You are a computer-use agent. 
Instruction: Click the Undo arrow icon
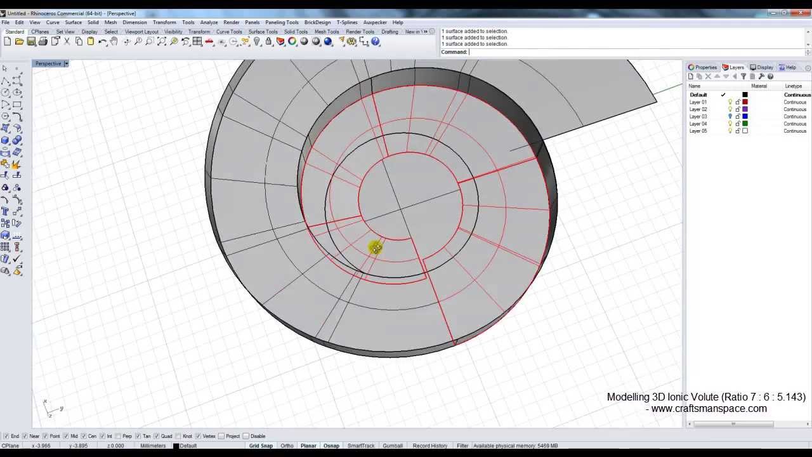pyautogui.click(x=103, y=42)
